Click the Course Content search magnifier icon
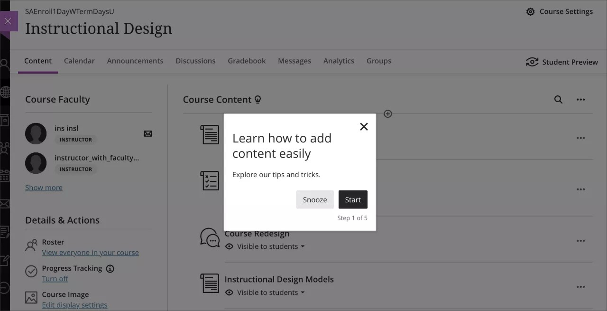The width and height of the screenshot is (607, 311). [558, 100]
